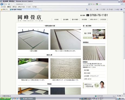Click the Refresh page icon
The width and height of the screenshot is (125, 100).
(x=91, y=4)
